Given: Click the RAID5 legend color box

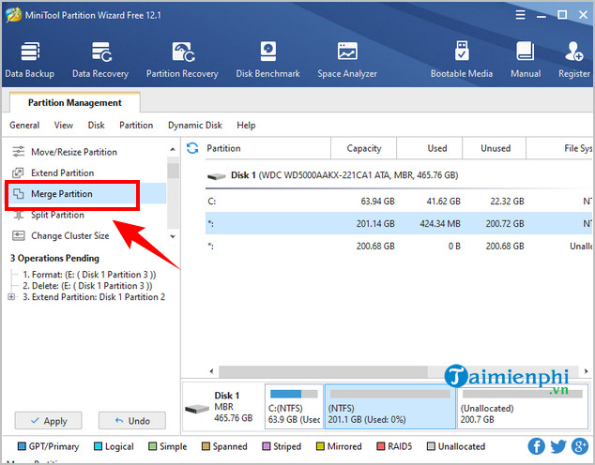Looking at the screenshot, I should [381, 446].
